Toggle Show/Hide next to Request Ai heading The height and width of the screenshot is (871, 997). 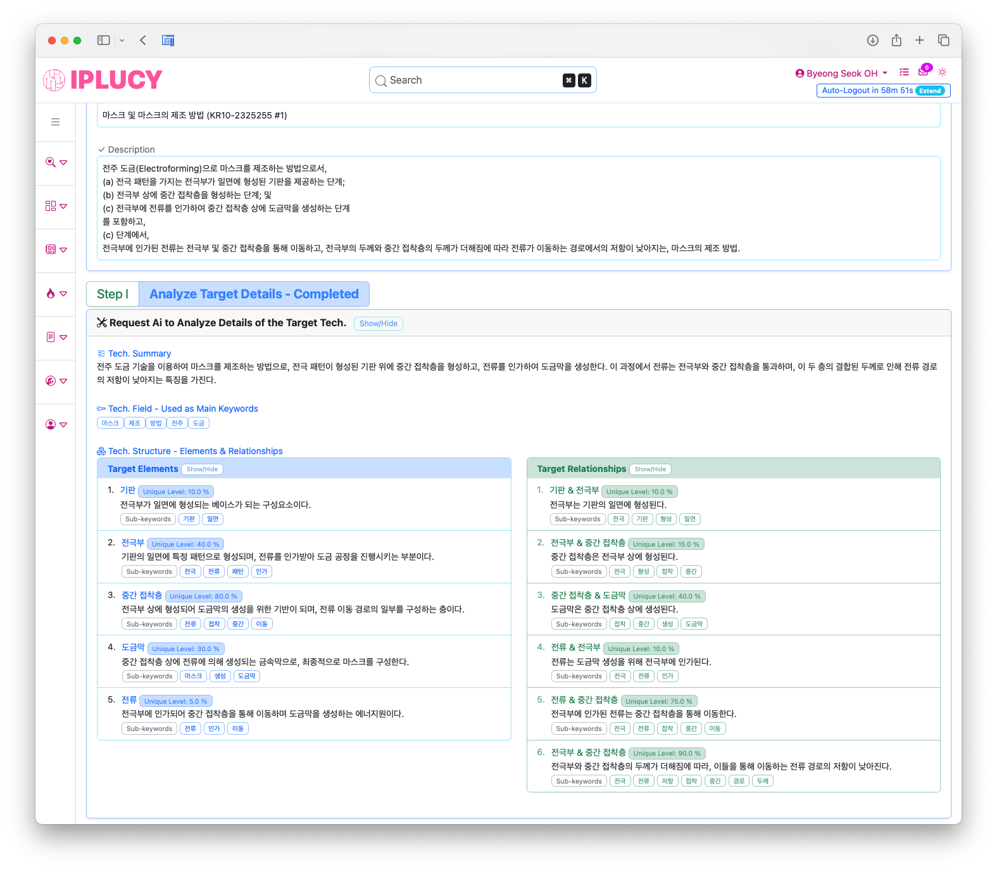click(x=379, y=324)
